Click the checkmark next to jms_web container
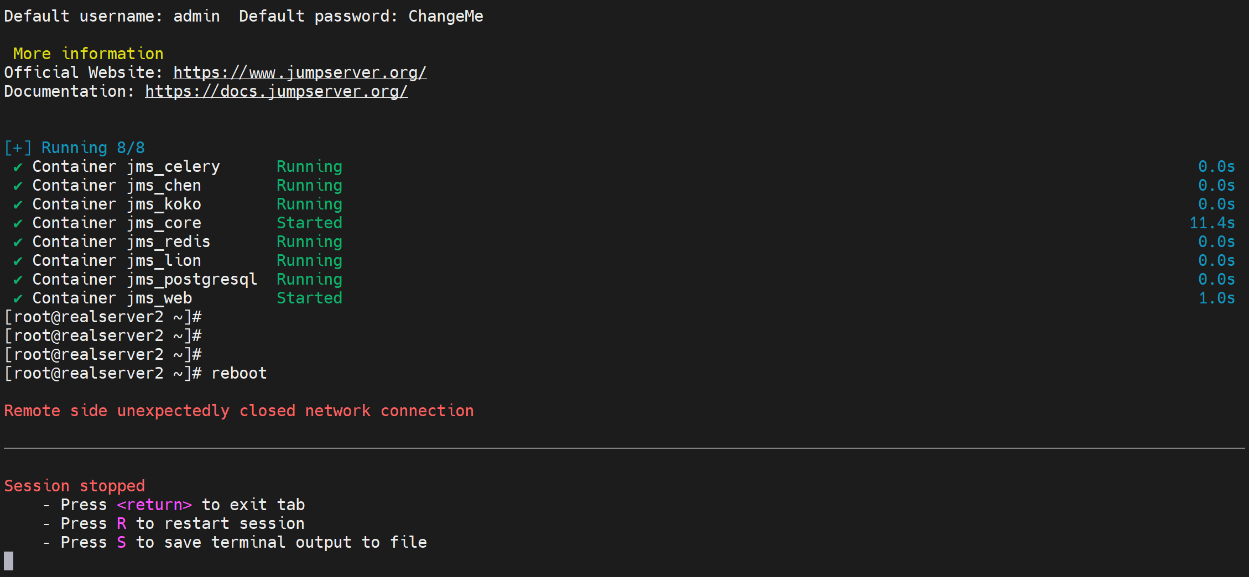 pos(18,298)
